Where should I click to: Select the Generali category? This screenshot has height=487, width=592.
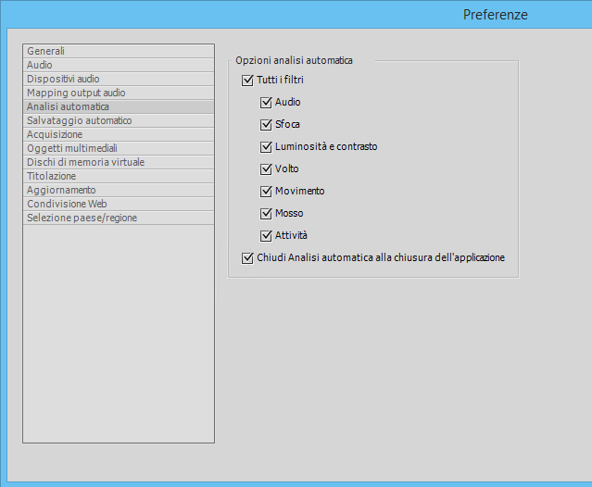point(46,51)
